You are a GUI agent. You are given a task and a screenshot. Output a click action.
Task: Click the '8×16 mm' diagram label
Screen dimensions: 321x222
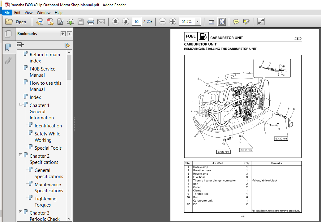coord(246,150)
